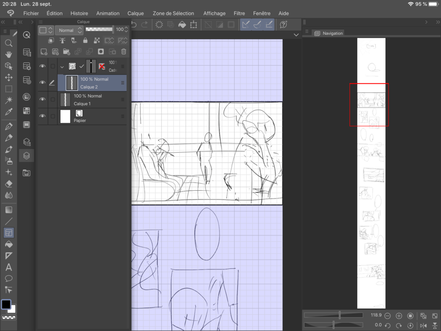Select the Balloon speech bubble tool
Viewport: 441px width, 331px height.
pyautogui.click(x=8, y=279)
